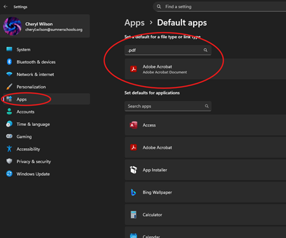Click the Accounts person icon
This screenshot has width=286, height=238.
point(9,111)
